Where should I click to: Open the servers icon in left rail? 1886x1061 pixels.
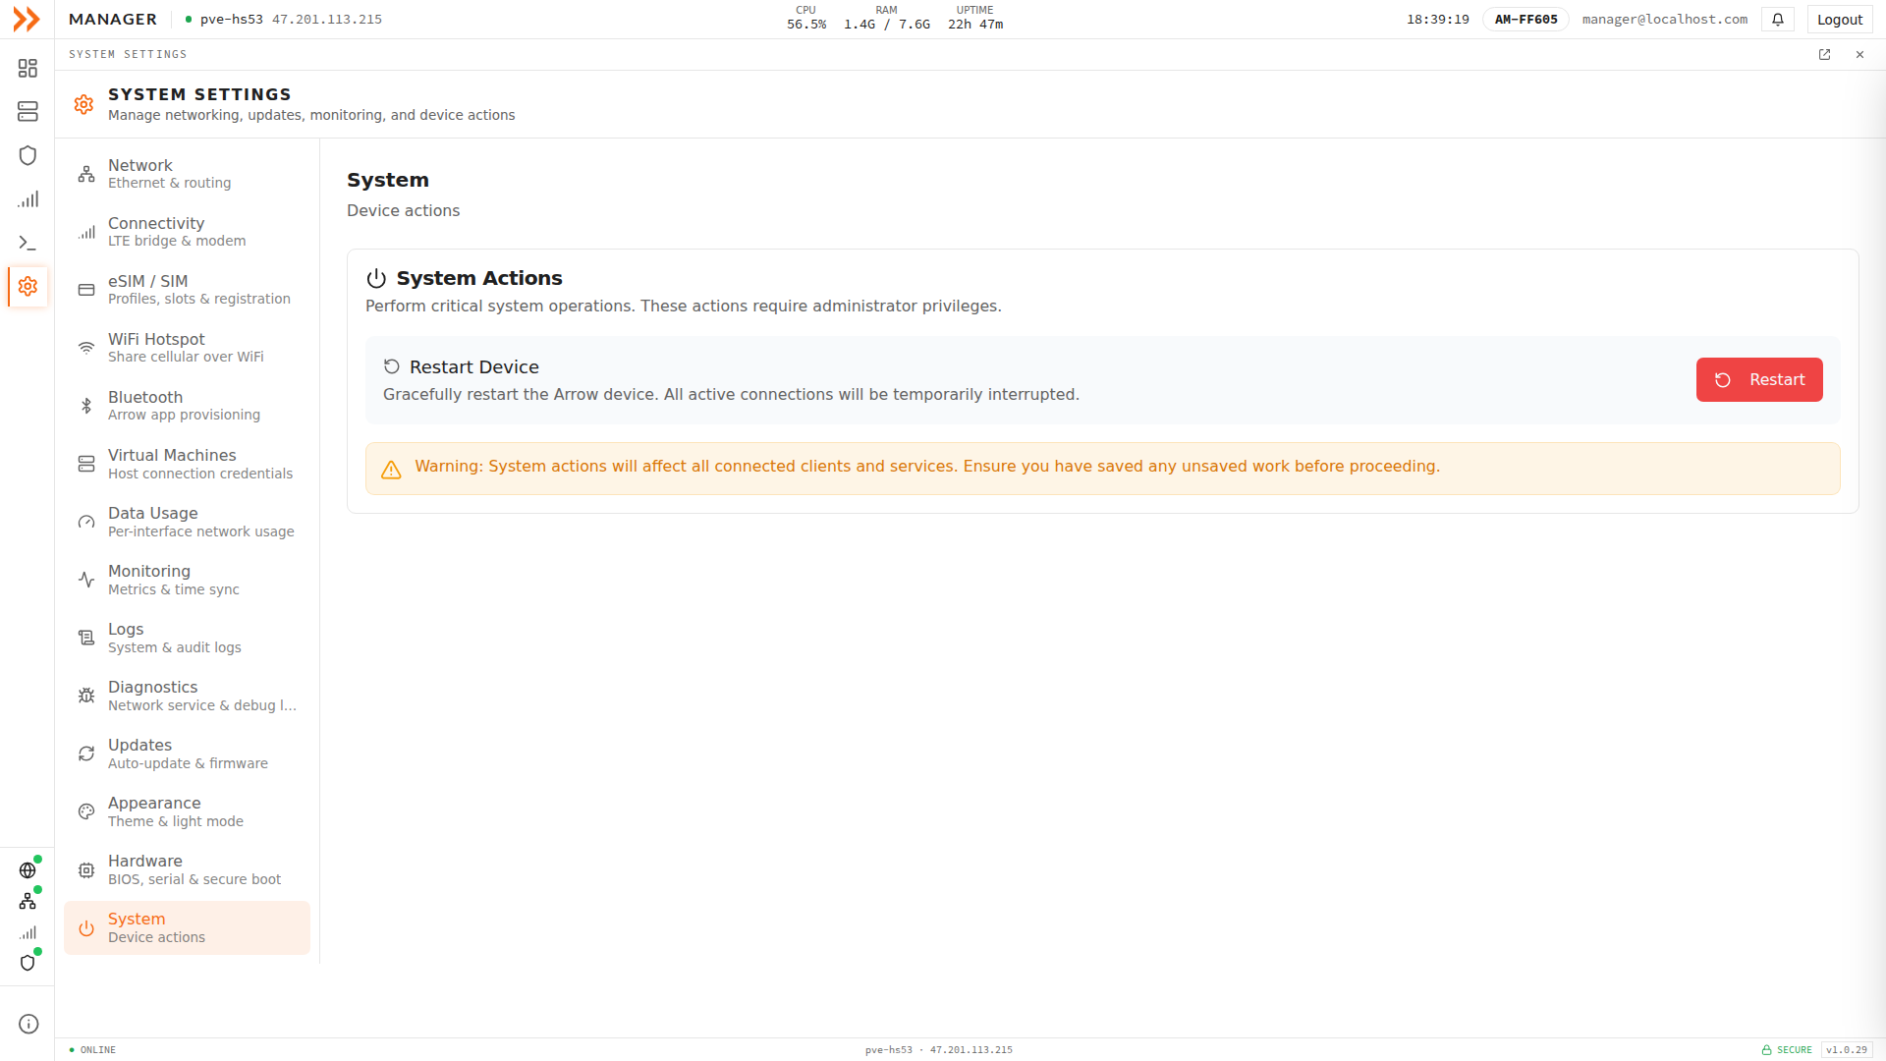28,111
